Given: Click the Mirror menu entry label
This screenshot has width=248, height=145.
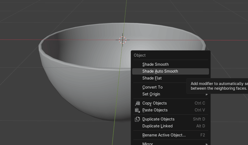Looking at the screenshot, I should [148, 143].
